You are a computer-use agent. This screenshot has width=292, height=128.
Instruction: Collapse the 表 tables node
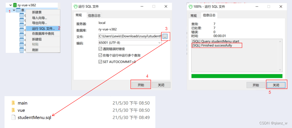pyautogui.click(x=14, y=10)
